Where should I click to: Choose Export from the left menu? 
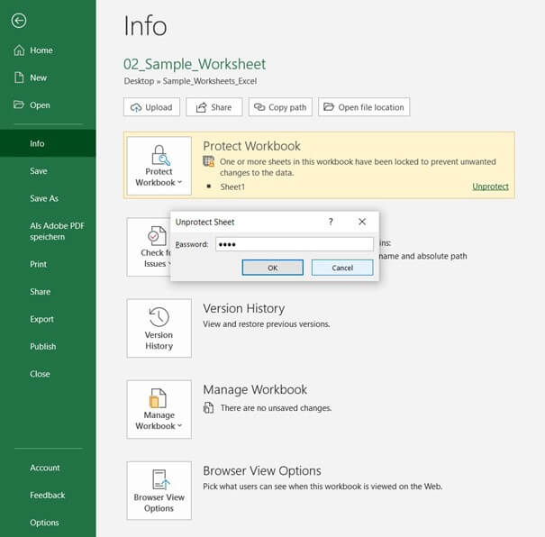point(41,319)
